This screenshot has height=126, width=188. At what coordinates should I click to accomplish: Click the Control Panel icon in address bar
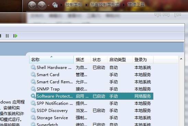tap(55, 5)
